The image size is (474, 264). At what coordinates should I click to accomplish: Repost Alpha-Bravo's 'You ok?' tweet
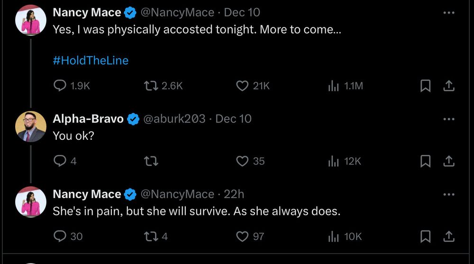(151, 161)
